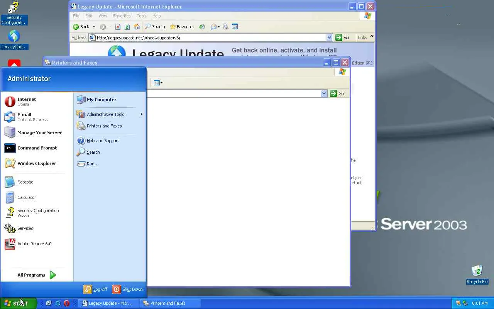This screenshot has width=494, height=309.
Task: Select Recycle Bin on desktop
Action: tap(477, 275)
